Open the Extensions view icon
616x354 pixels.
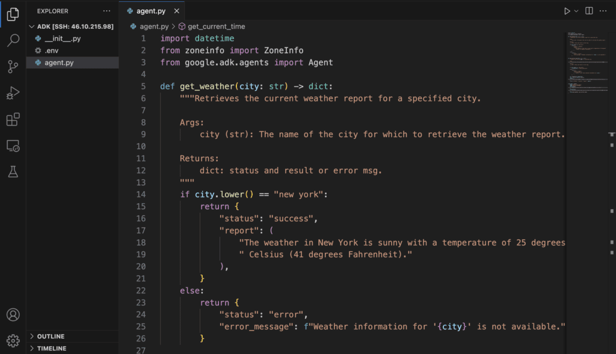13,120
